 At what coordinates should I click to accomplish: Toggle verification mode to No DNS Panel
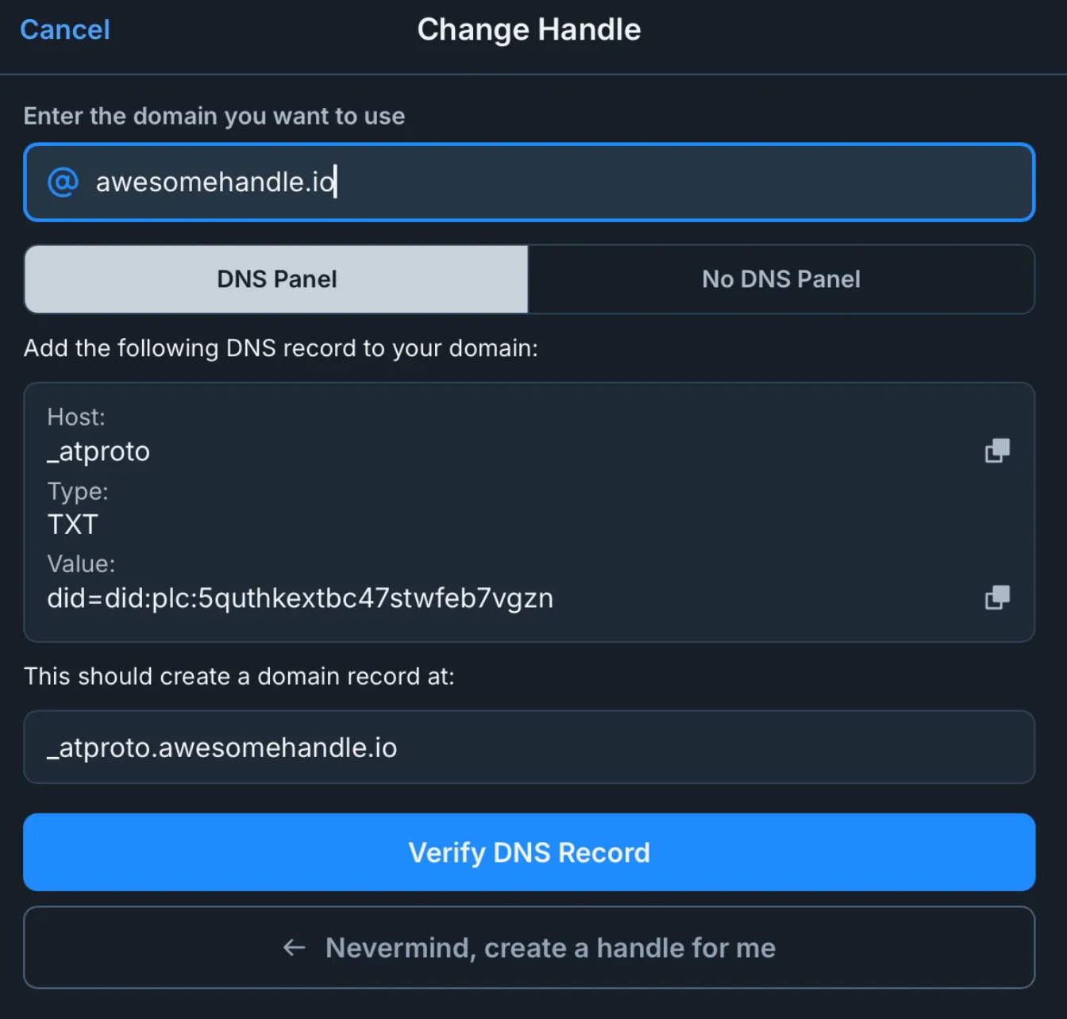[780, 279]
